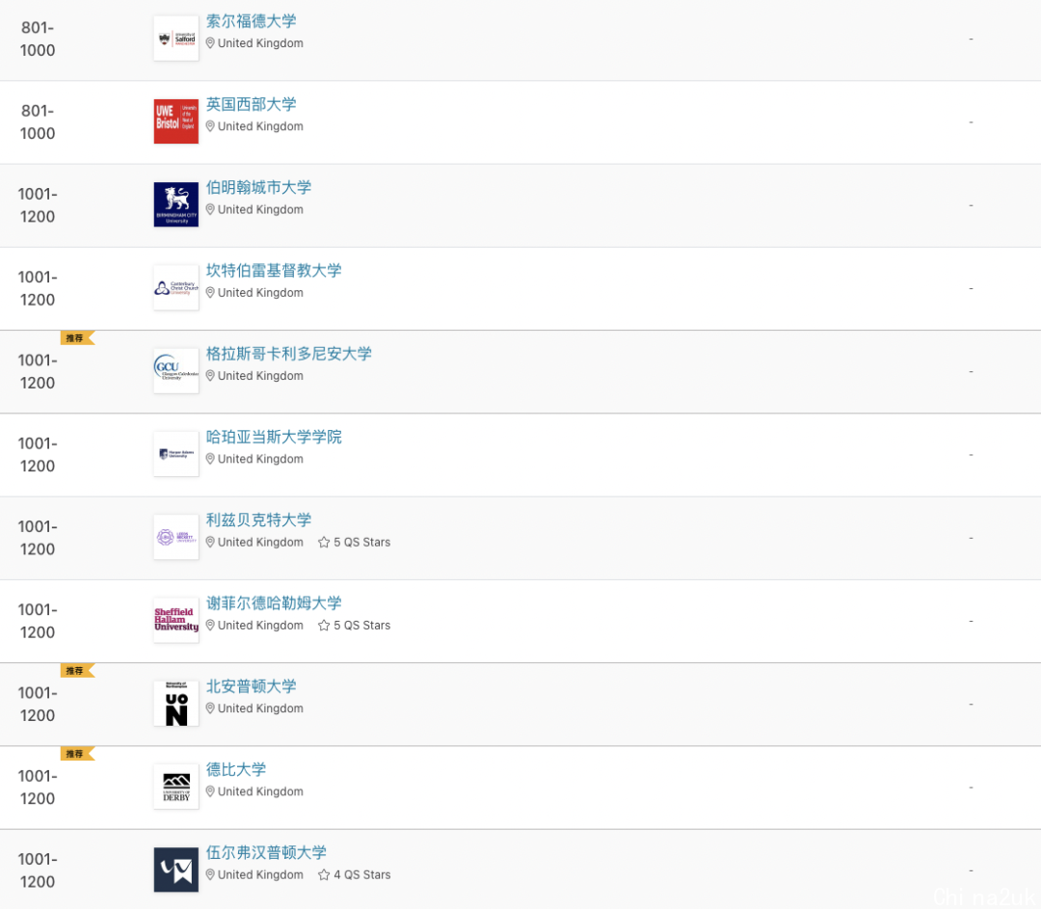Viewport: 1041px width, 909px height.
Task: Click the location pin under 格拉斯哥卡利多尼安大学
Action: click(210, 376)
